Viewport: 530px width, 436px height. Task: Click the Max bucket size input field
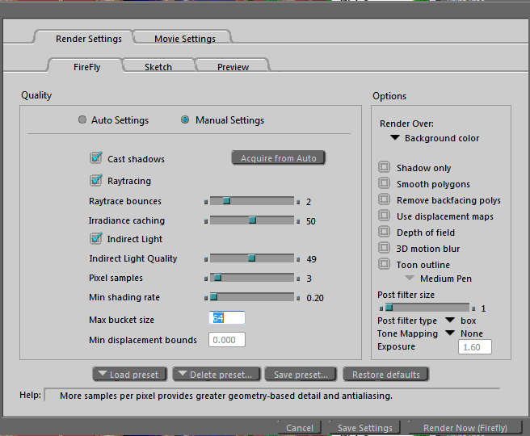coord(227,318)
